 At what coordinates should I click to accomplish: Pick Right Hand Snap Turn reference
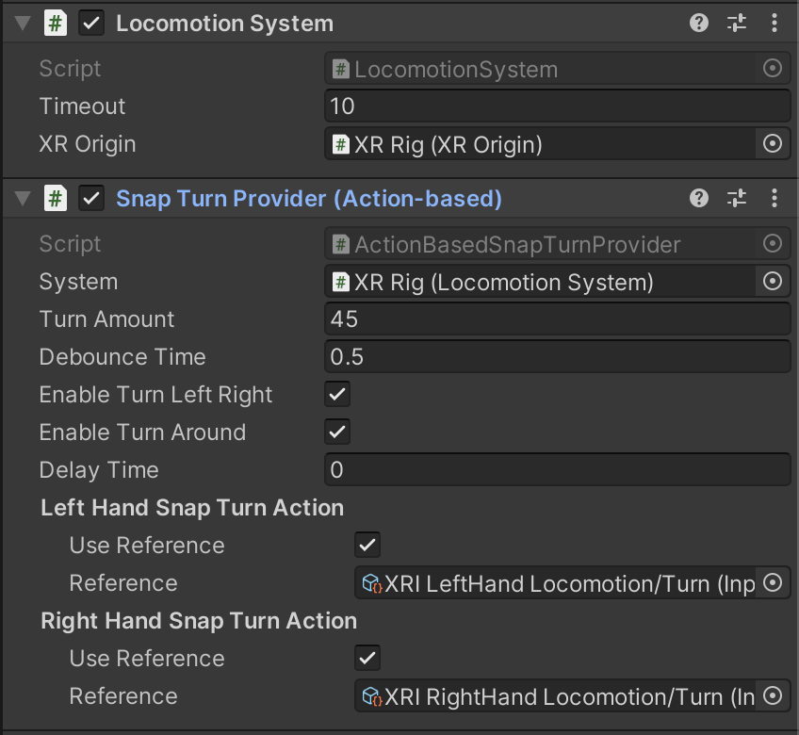pyautogui.click(x=773, y=696)
